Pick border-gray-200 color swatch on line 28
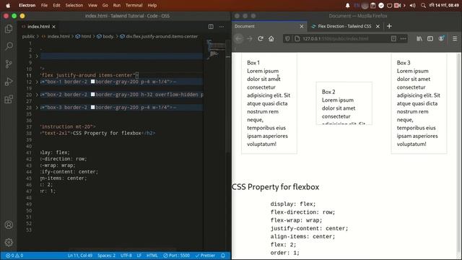 (x=93, y=108)
